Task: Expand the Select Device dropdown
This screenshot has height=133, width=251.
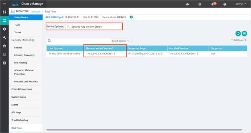Action: coord(26,17)
